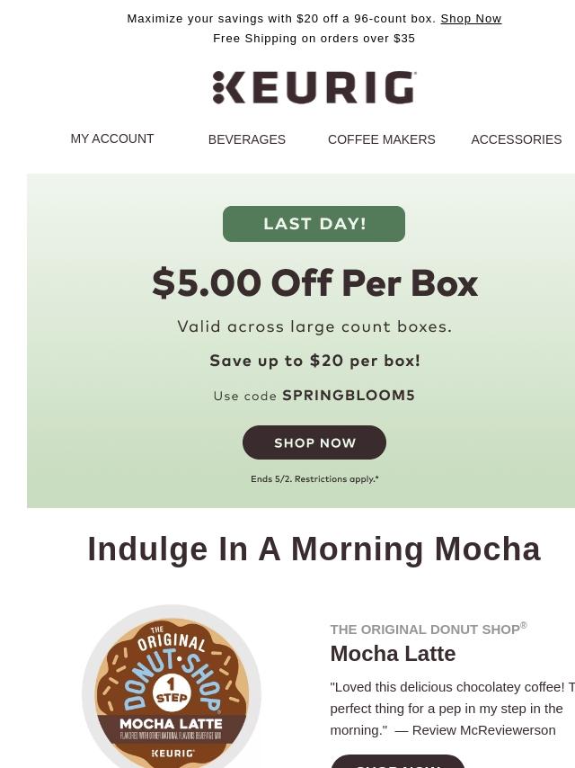This screenshot has width=575, height=768.
Task: Open the Mocha Latte product title
Action: 393,654
